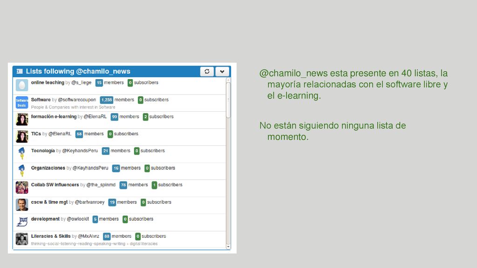Click the avatar next to formación e-learning
The width and height of the screenshot is (477, 268).
click(22, 120)
